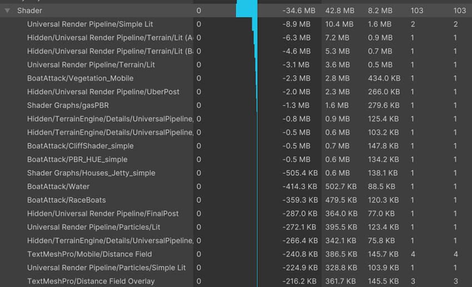This screenshot has width=472, height=287.
Task: Select Hidden FinalPost shader row
Action: coord(103,213)
